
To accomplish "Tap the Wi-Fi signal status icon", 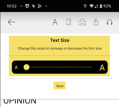I will [x=91, y=6].
